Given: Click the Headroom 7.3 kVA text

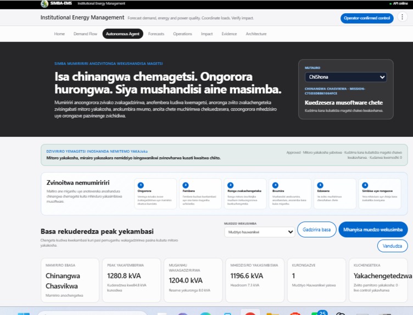Looking at the screenshot, I should coord(245,285).
